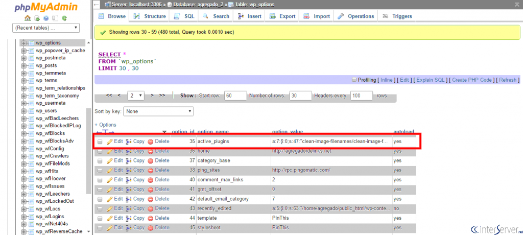Sort by option_name column header

tap(213, 132)
